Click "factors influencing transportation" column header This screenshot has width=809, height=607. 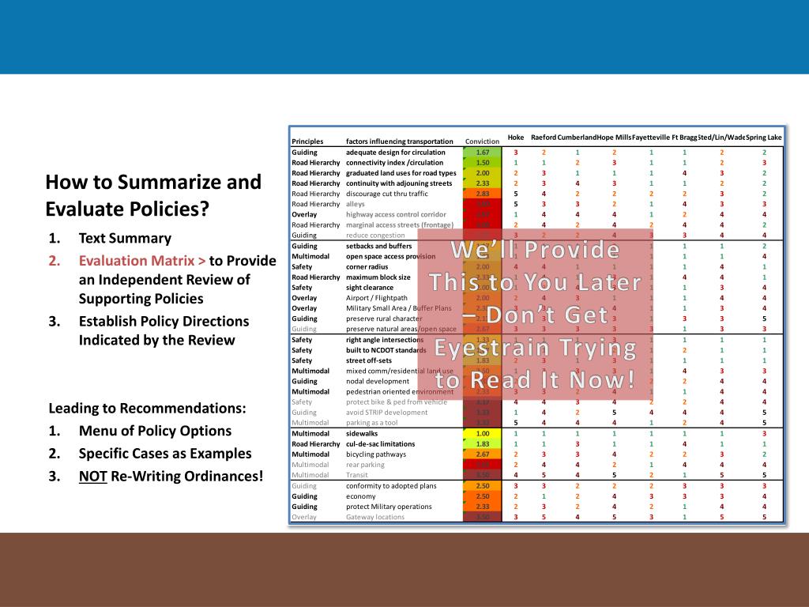(399, 141)
